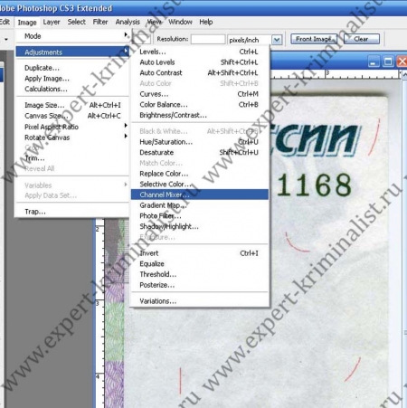Image resolution: width=407 pixels, height=408 pixels.
Task: Click the Front Image button
Action: [x=314, y=39]
